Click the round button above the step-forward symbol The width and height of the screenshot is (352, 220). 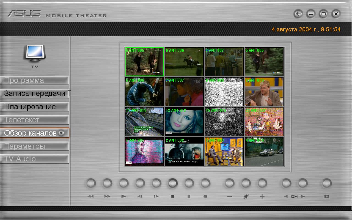tap(156, 183)
